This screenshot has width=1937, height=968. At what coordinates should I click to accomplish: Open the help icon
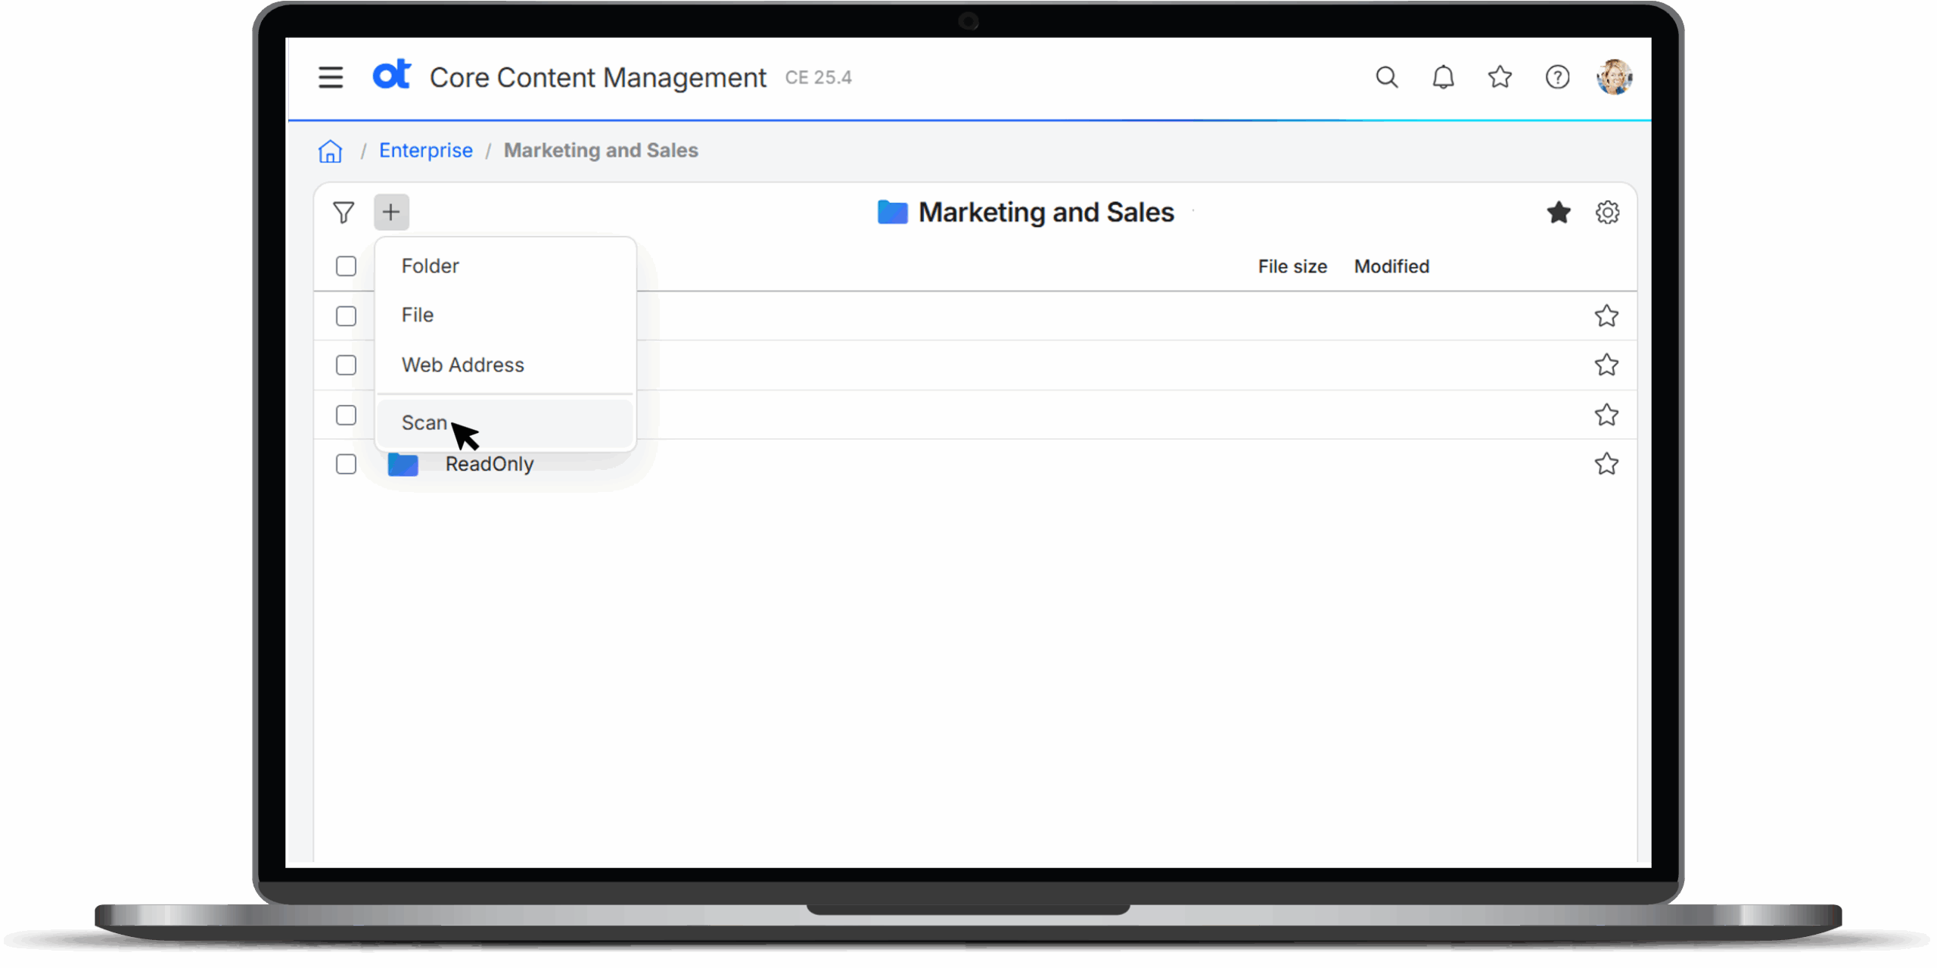1558,77
